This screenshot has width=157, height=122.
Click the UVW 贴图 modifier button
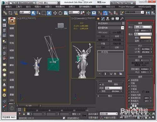tap(117, 32)
